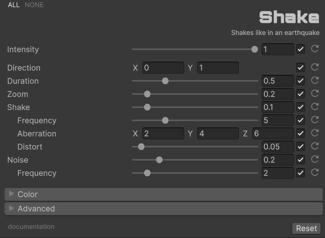
Task: Disable the Distort checkbox
Action: [x=300, y=147]
